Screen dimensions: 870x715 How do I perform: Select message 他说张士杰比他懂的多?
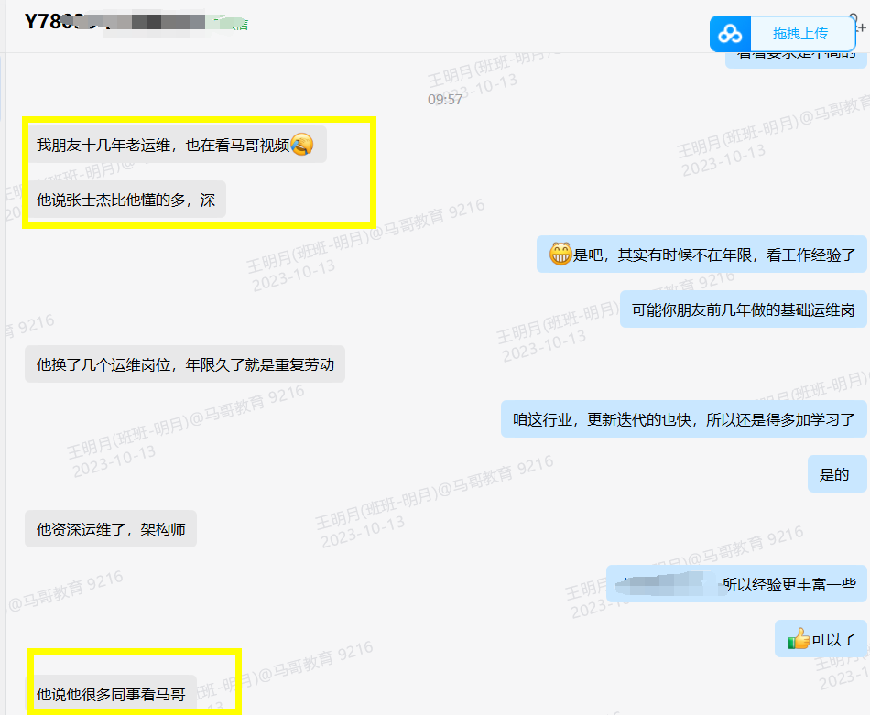pos(126,200)
